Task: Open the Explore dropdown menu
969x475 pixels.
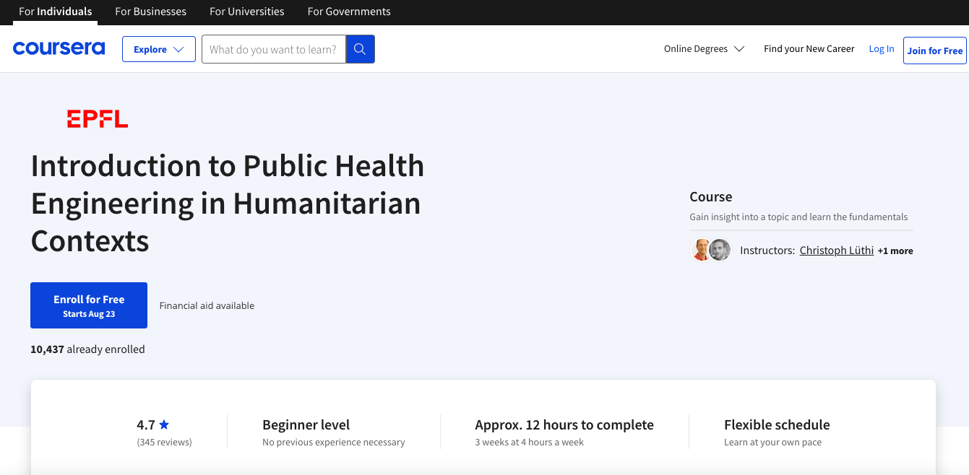Action: pyautogui.click(x=159, y=49)
